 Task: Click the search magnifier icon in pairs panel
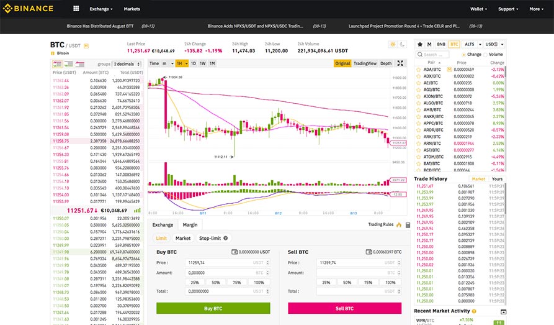(x=420, y=55)
